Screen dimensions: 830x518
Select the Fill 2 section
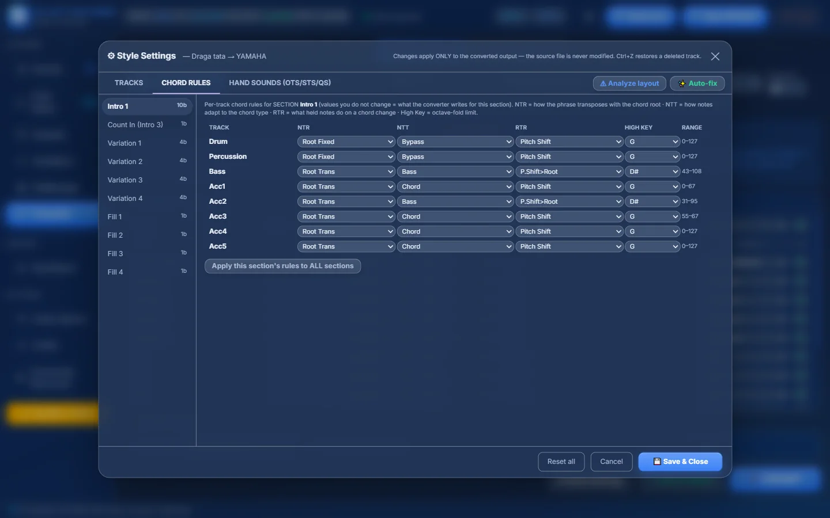(x=147, y=235)
